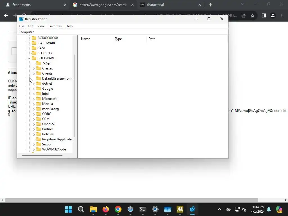288x216 pixels.
Task: Open Terminal from the taskbar
Action: coord(143,209)
